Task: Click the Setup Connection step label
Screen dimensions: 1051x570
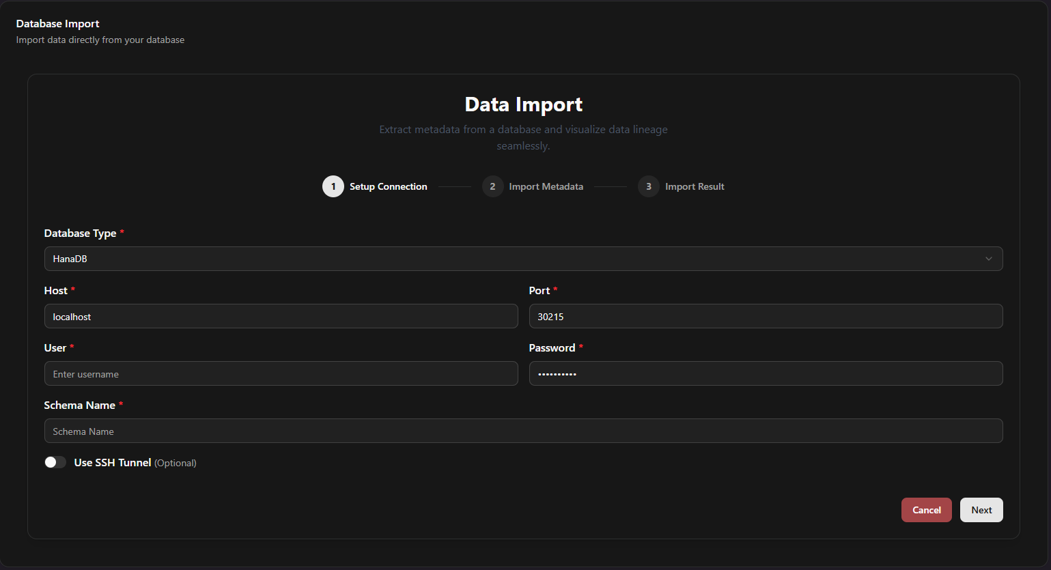Action: coord(389,186)
